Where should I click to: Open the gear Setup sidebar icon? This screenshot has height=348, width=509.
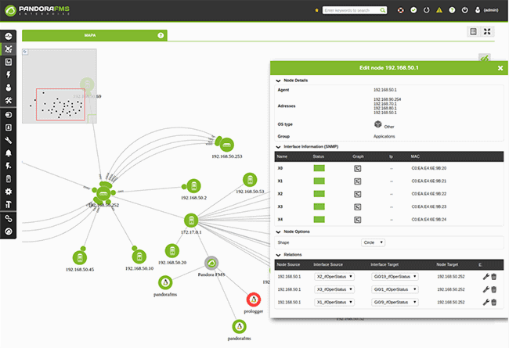tap(9, 192)
